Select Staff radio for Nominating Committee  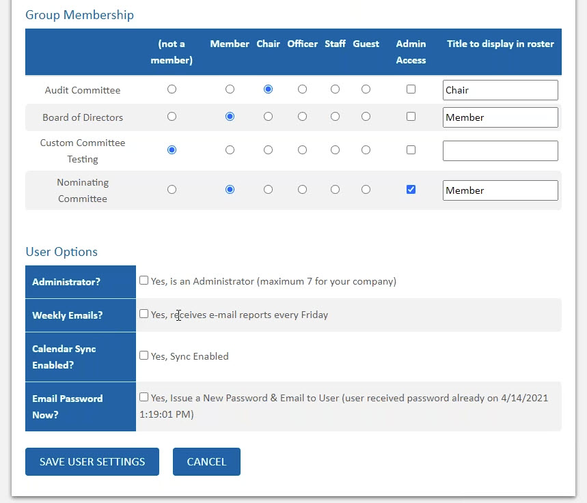click(x=335, y=190)
